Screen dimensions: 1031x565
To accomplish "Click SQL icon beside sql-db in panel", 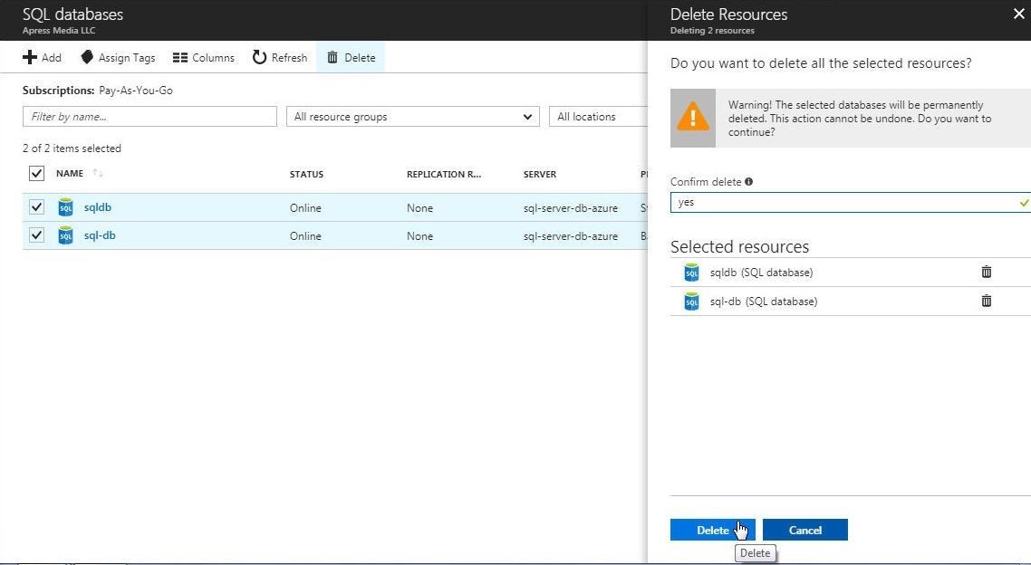I will [x=692, y=302].
